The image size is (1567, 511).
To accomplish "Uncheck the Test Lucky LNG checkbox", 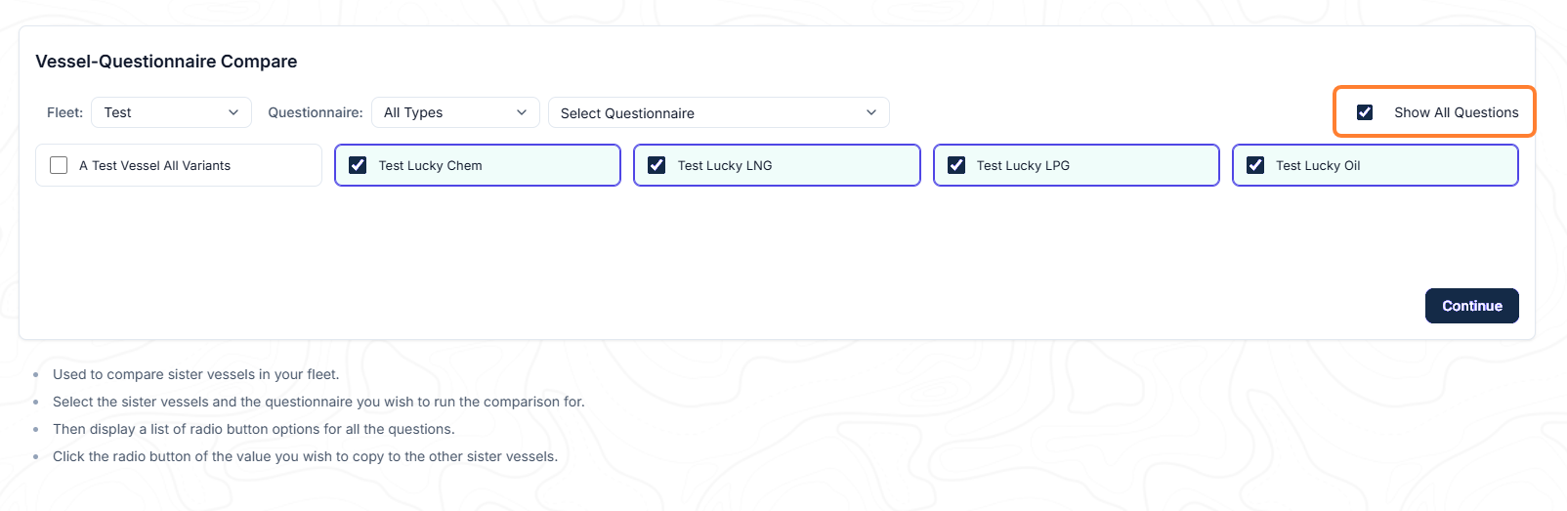I will point(656,165).
